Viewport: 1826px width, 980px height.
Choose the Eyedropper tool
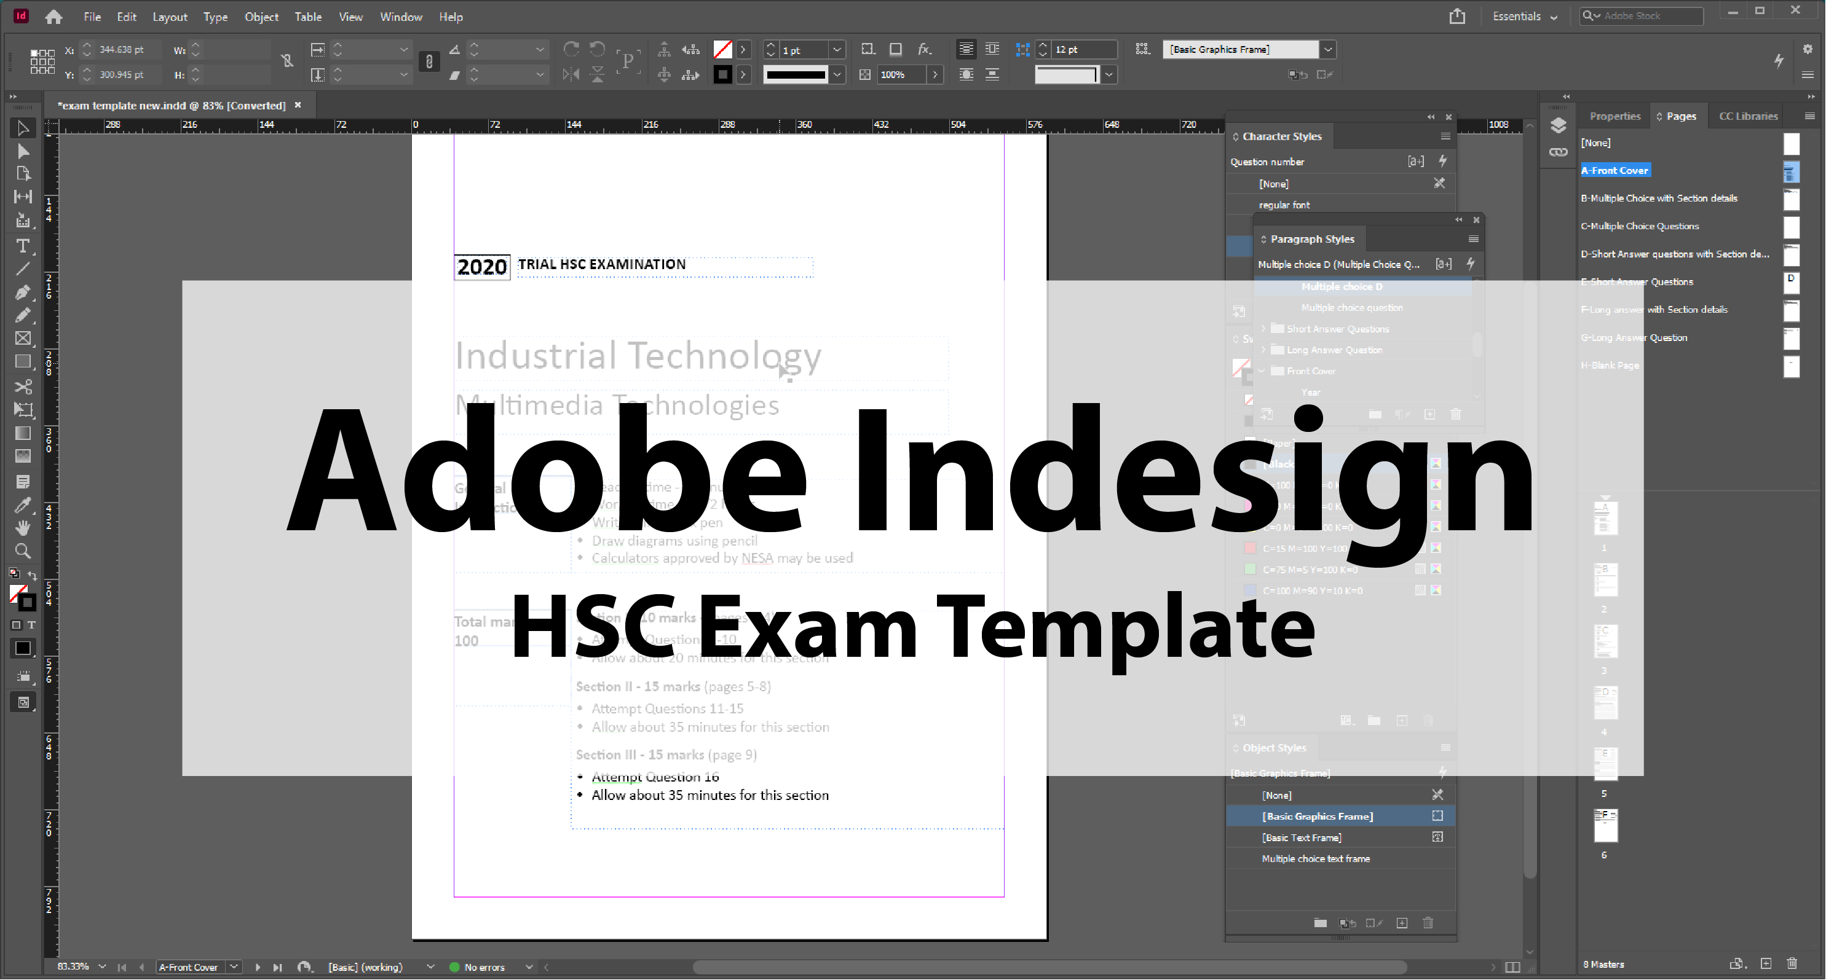tap(23, 504)
